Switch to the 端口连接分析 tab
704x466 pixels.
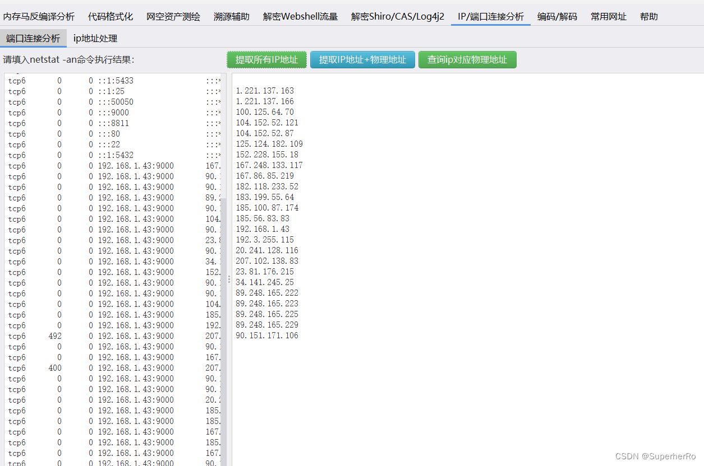coord(32,38)
